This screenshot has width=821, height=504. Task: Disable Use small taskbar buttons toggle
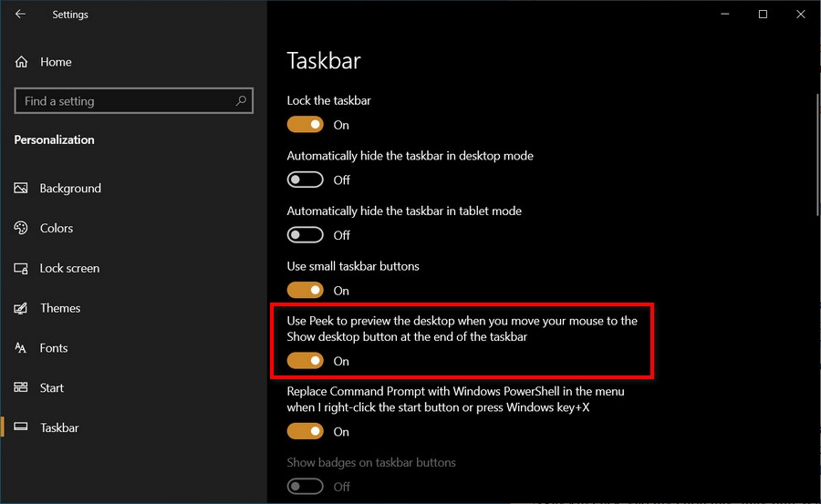306,290
